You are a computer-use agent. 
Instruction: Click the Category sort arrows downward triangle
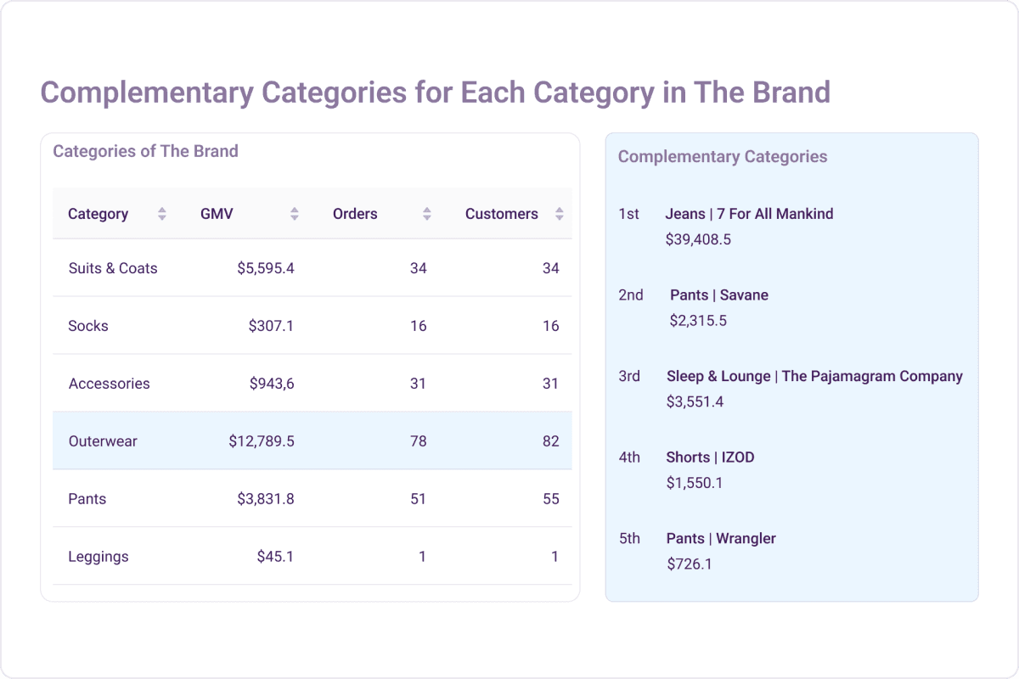pos(160,218)
